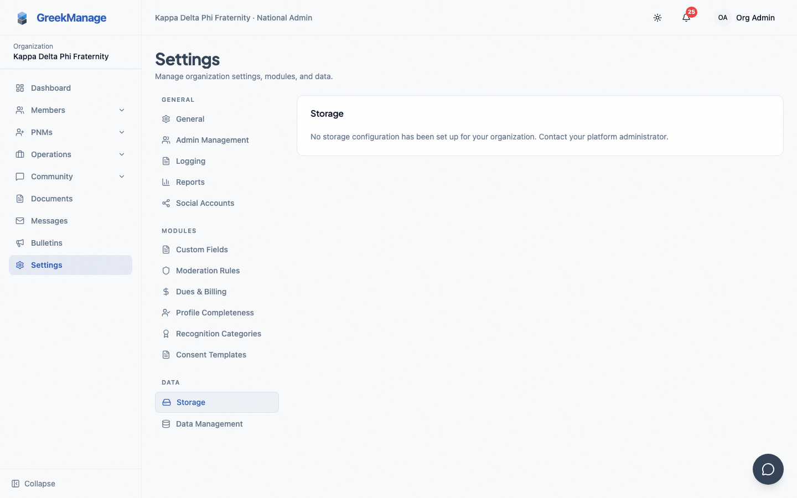Click the Messages envelope icon
Viewport: 797px width, 498px height.
[20, 221]
